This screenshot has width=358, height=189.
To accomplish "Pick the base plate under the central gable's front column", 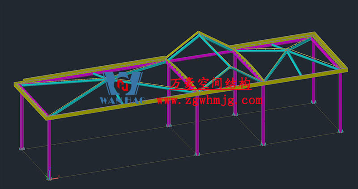I will click(x=197, y=154).
